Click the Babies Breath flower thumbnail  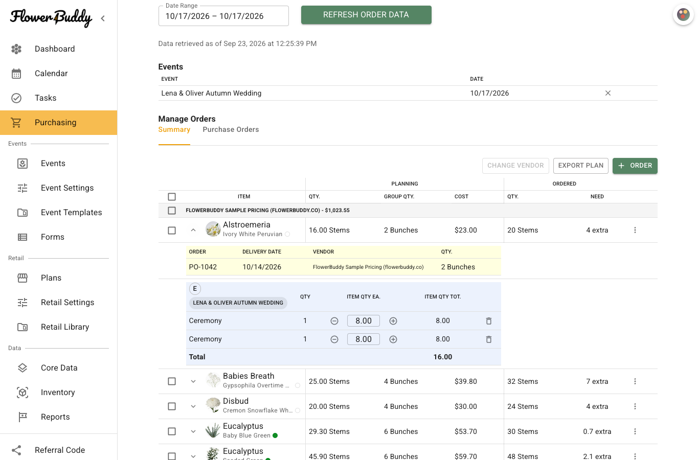point(213,381)
